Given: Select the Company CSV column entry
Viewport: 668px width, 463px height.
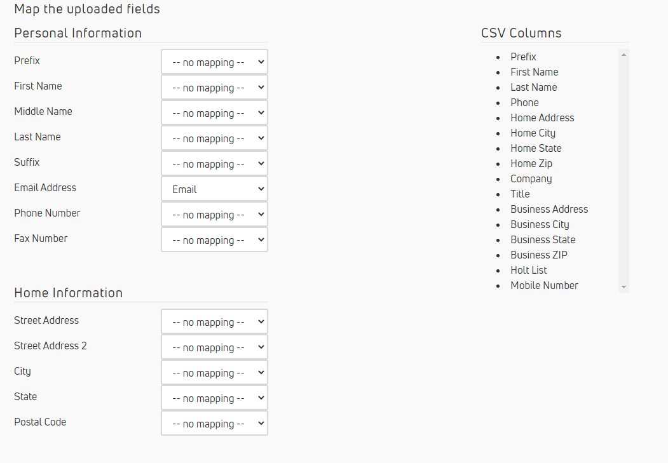Looking at the screenshot, I should coord(531,178).
